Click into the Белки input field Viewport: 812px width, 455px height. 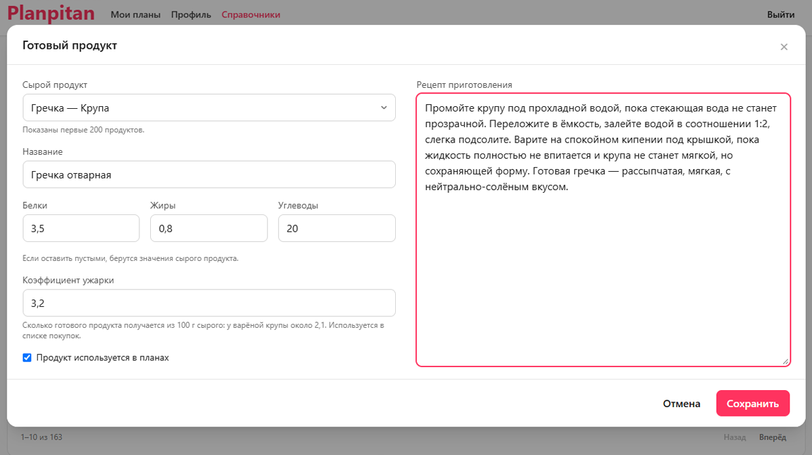point(81,229)
